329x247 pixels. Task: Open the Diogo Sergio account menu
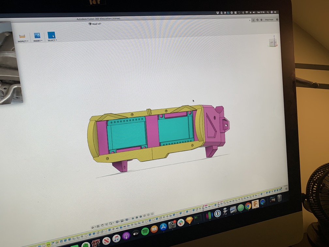[269, 20]
